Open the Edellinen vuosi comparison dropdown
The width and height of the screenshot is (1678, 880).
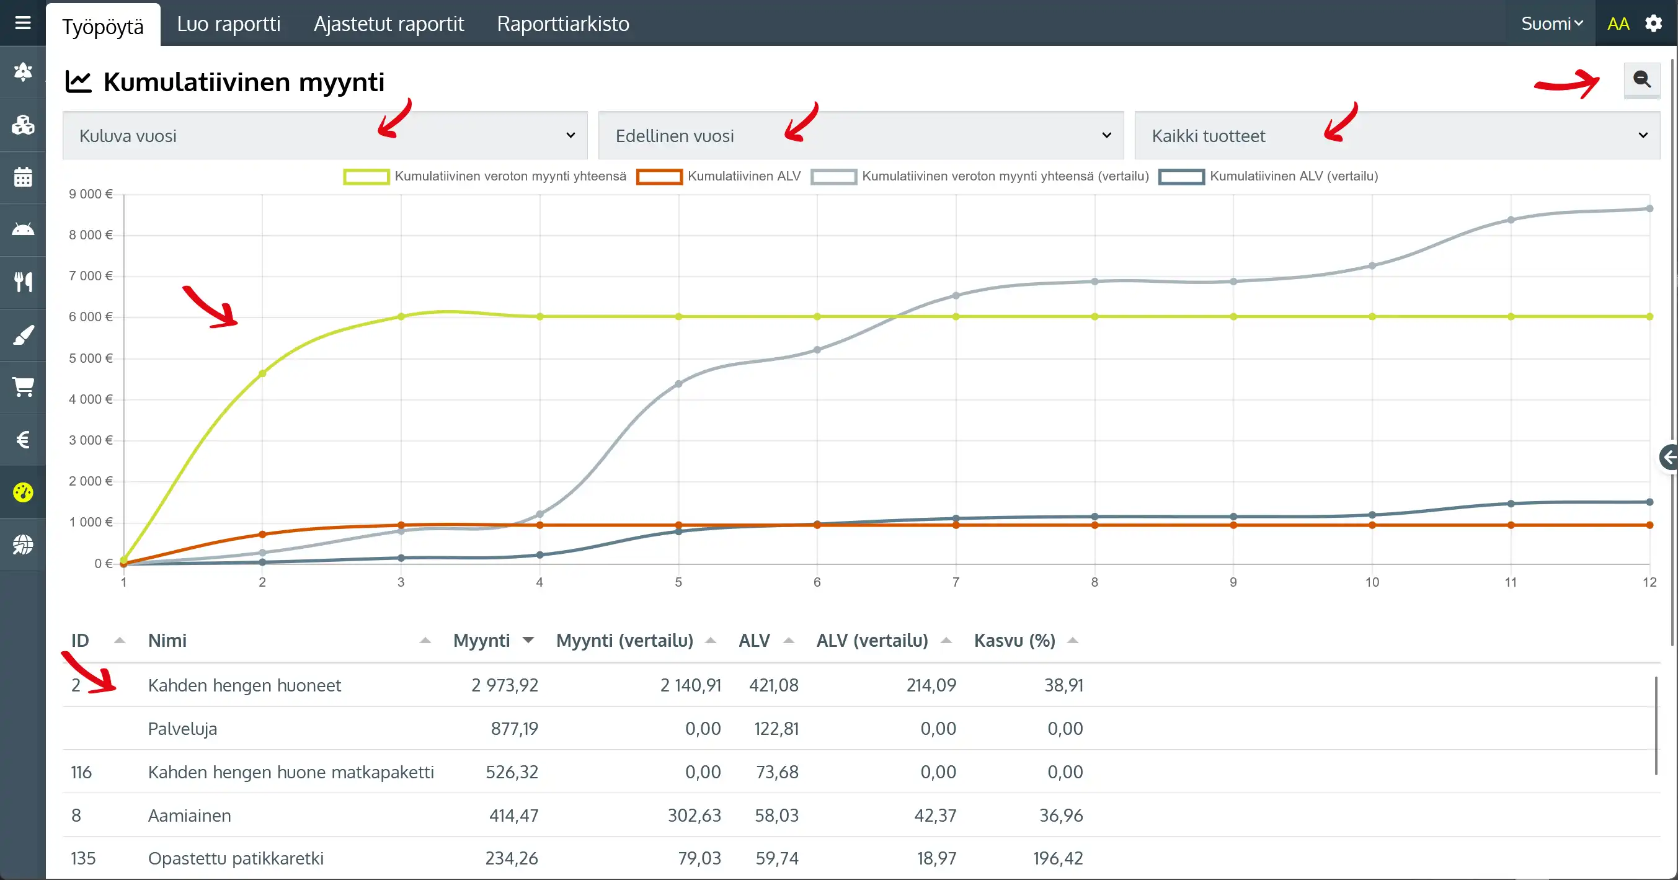pyautogui.click(x=861, y=135)
